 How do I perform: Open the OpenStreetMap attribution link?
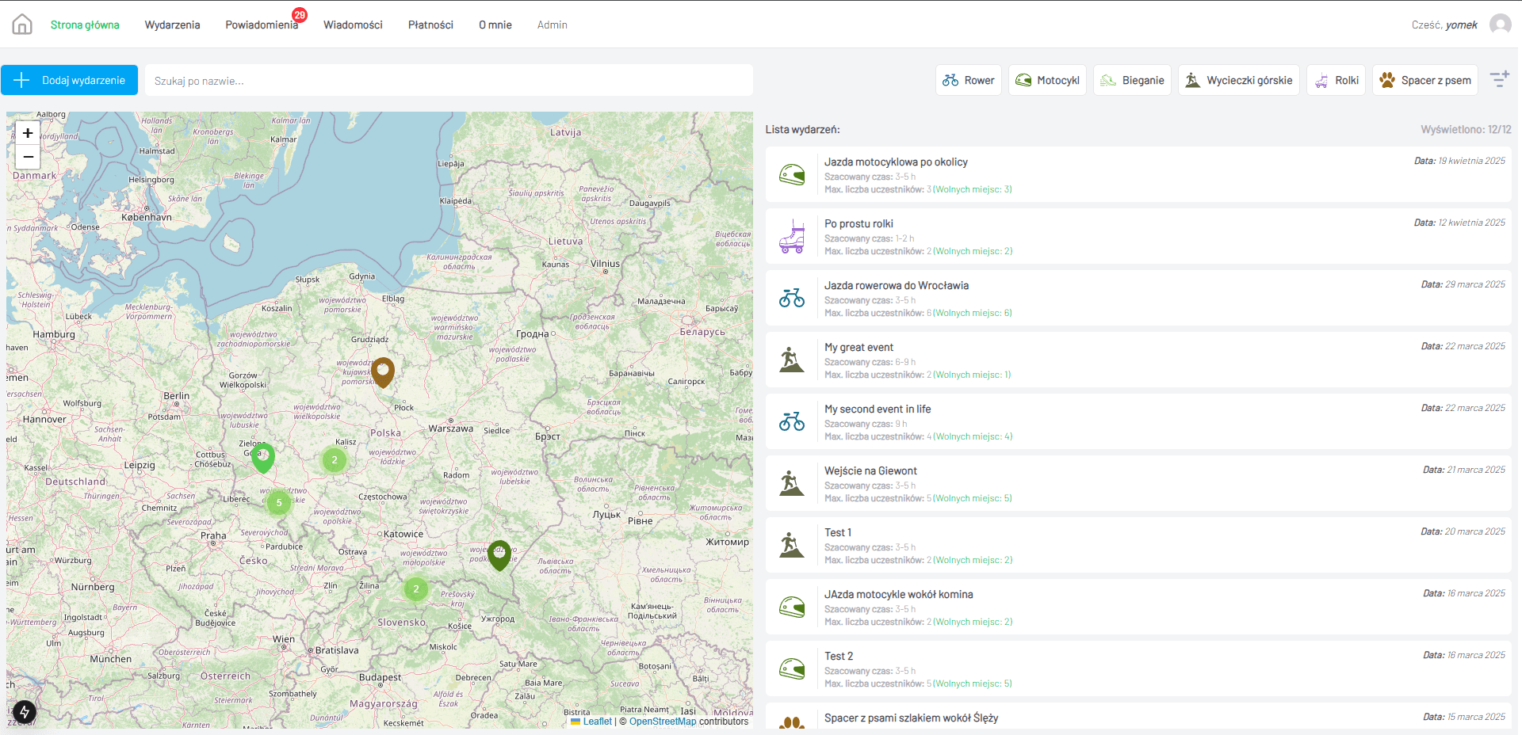coord(662,722)
